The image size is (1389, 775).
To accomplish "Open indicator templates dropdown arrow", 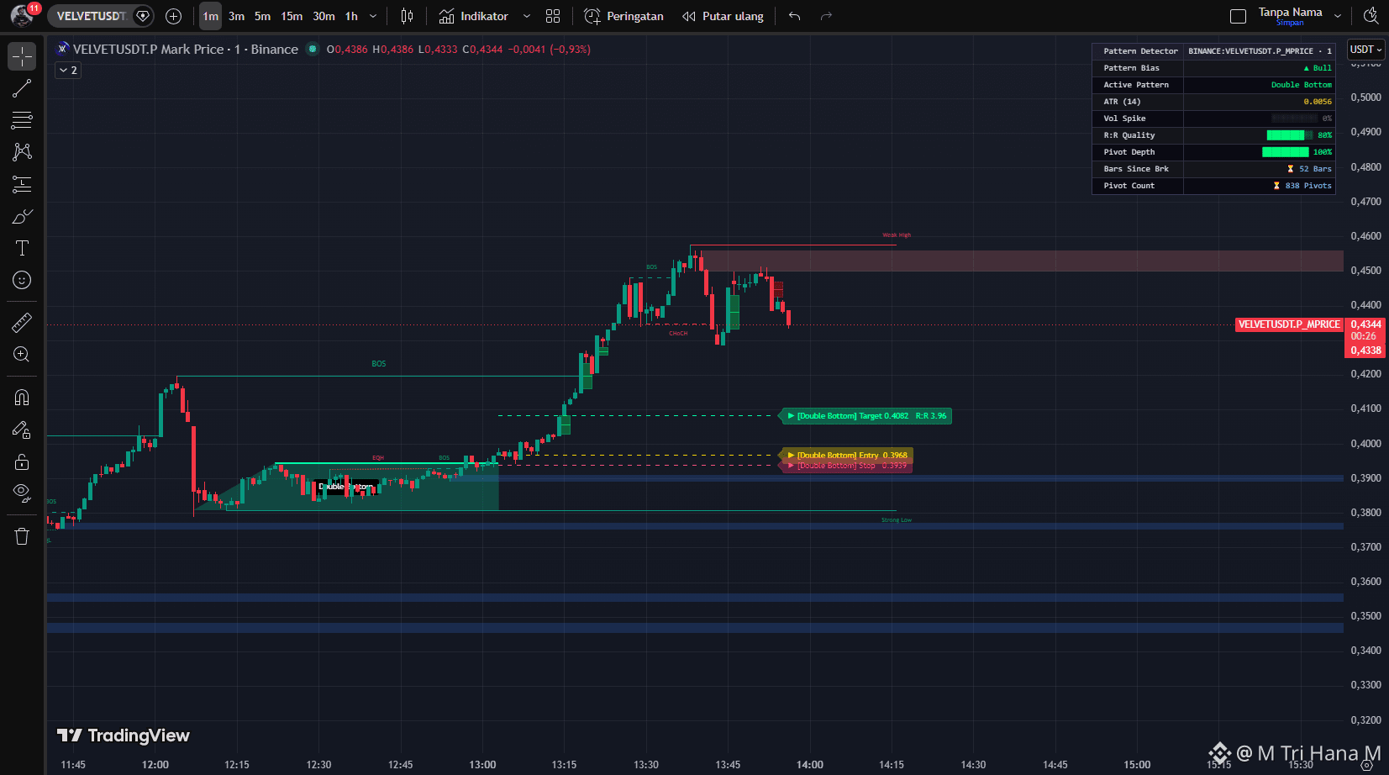I will click(x=527, y=16).
